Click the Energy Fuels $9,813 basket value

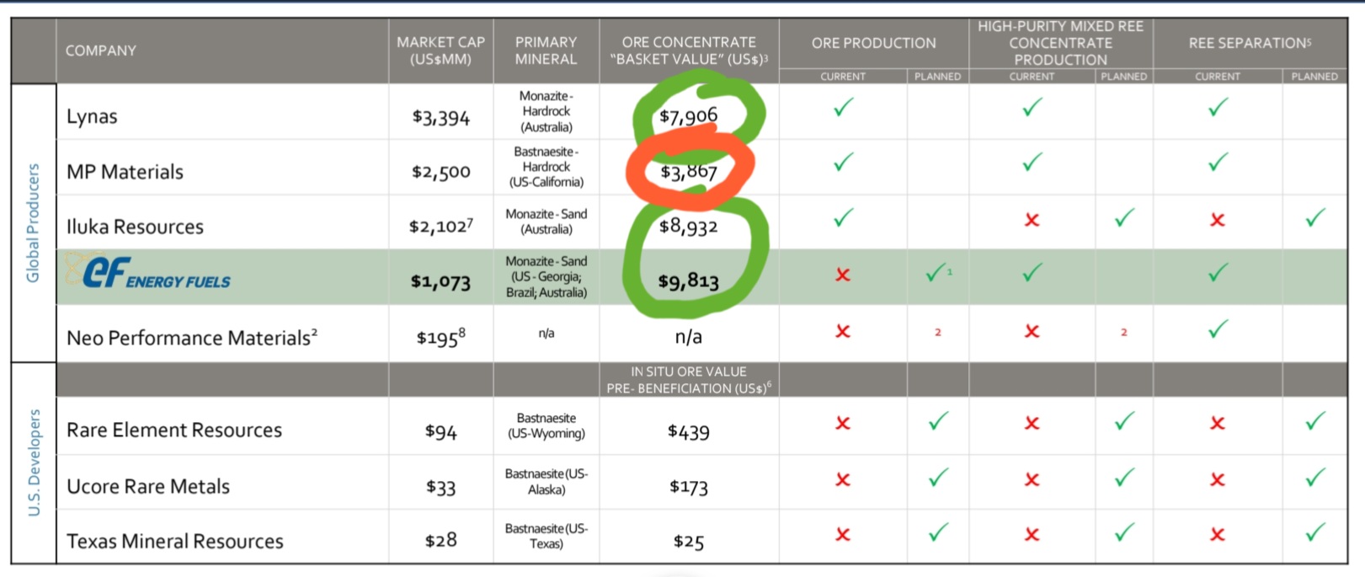pos(688,280)
